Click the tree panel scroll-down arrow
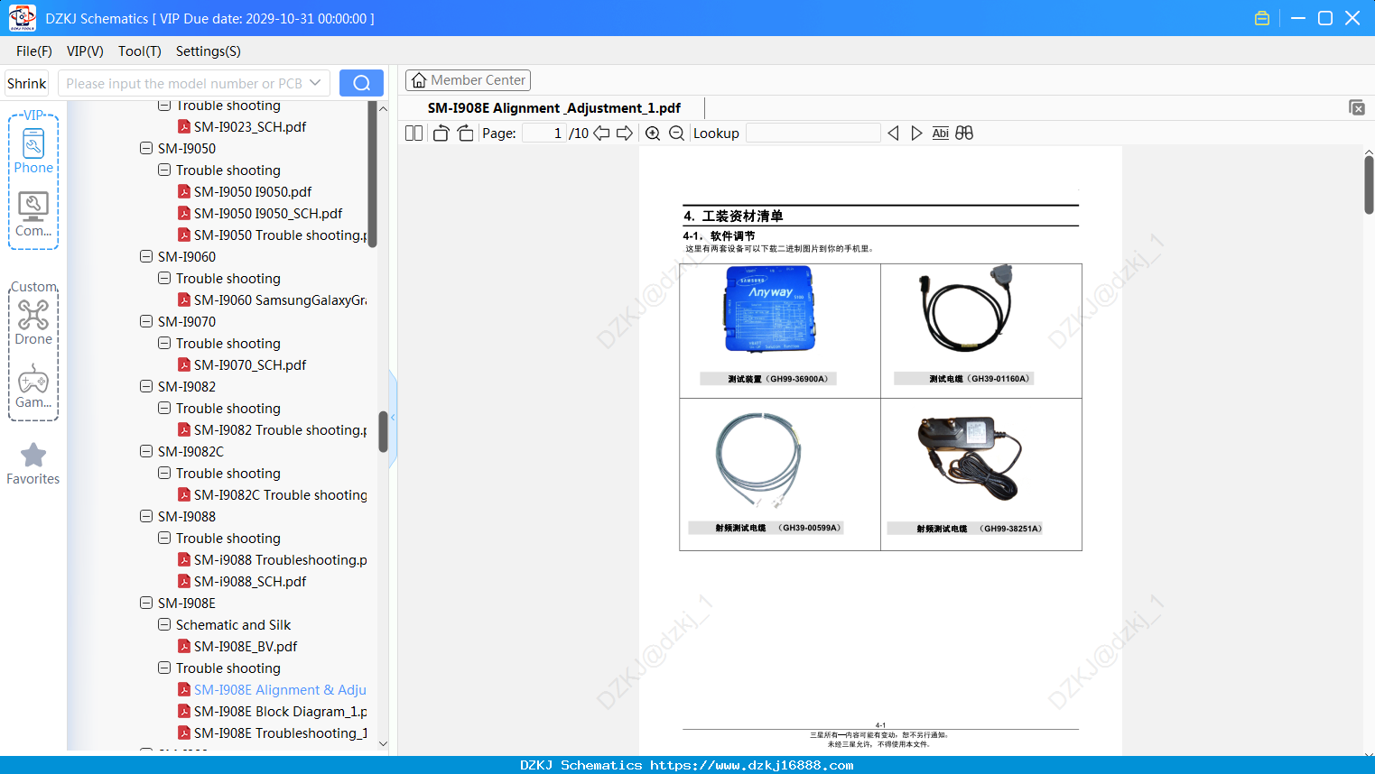Screen dimensions: 1375x774 (x=383, y=744)
